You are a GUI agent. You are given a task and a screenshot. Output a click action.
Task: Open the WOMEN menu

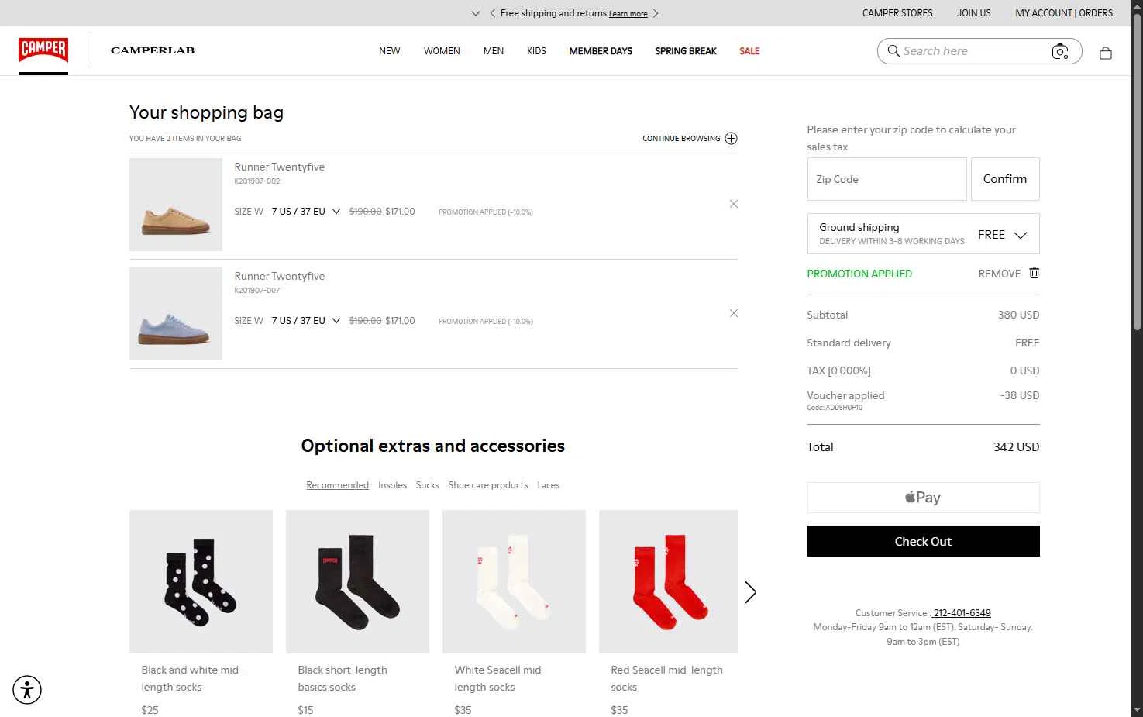tap(442, 51)
